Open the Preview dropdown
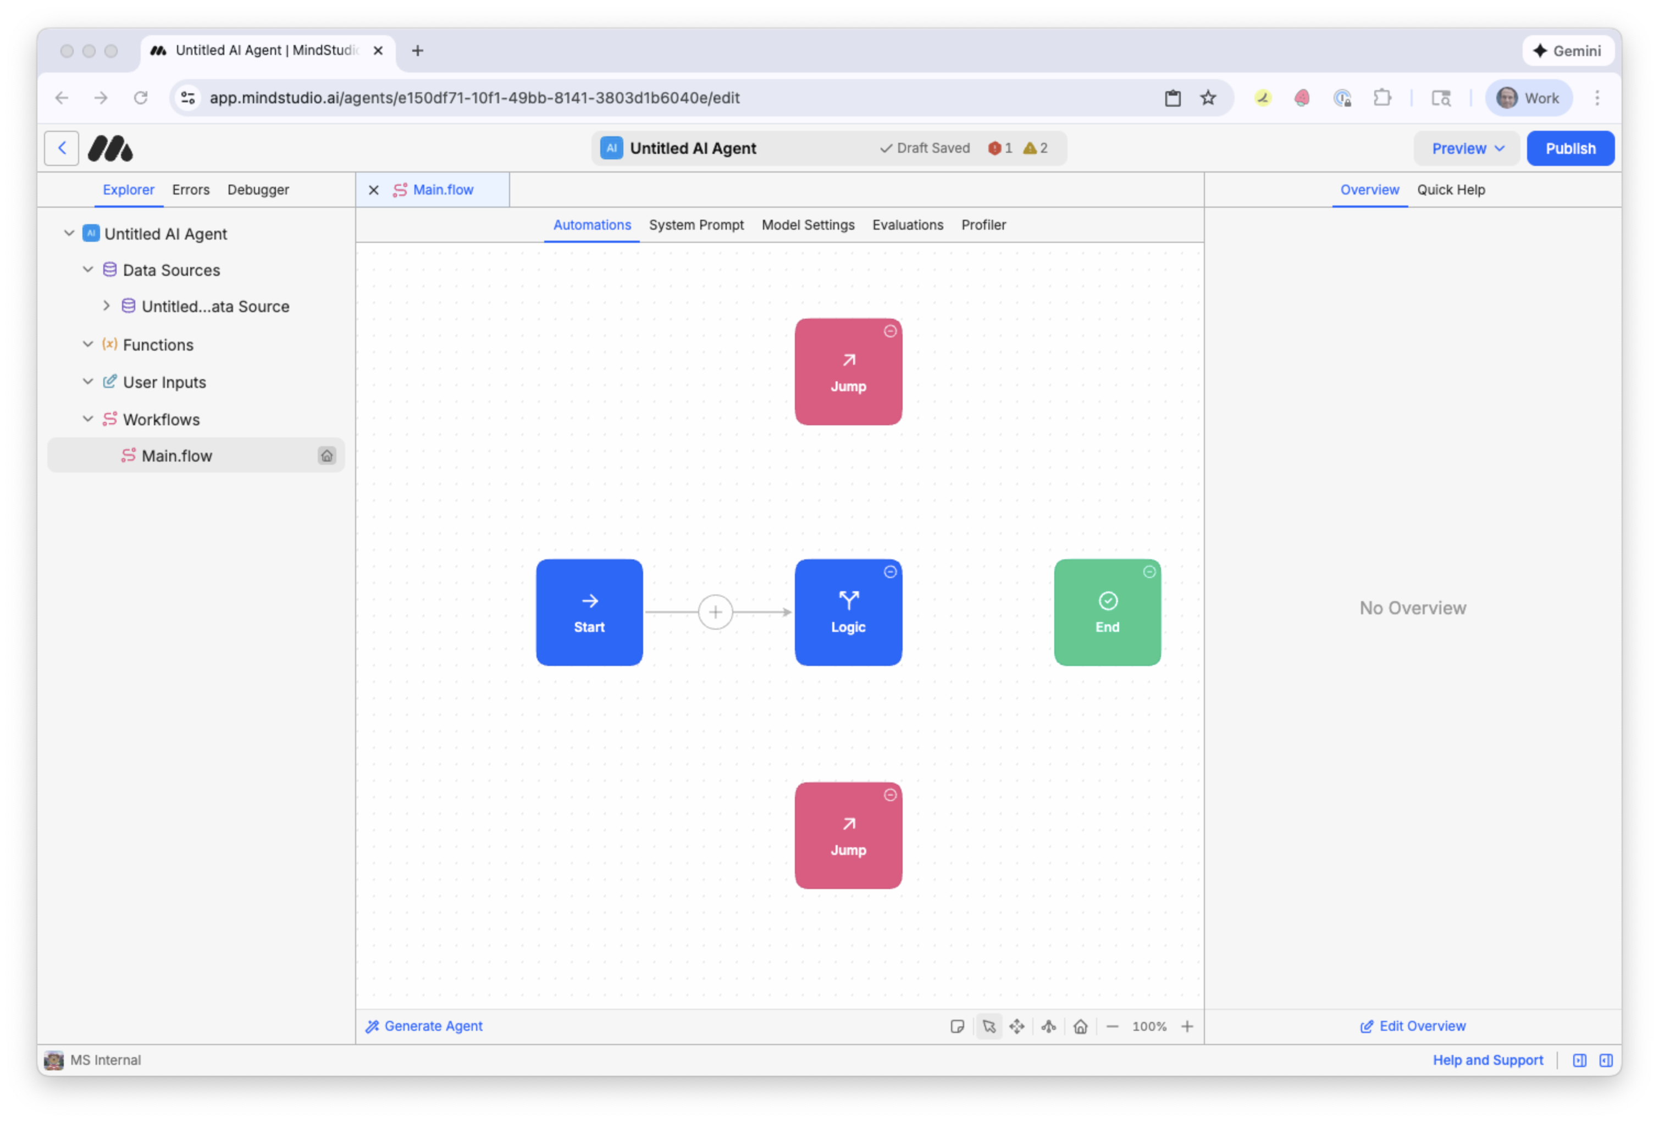Screen dimensions: 1659x1122 (x=1466, y=148)
